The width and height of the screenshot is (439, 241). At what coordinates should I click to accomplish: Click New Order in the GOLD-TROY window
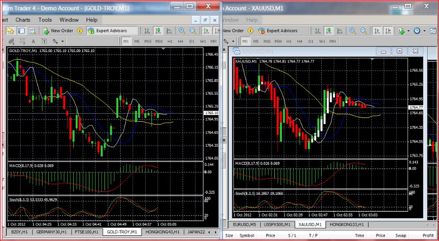click(58, 31)
